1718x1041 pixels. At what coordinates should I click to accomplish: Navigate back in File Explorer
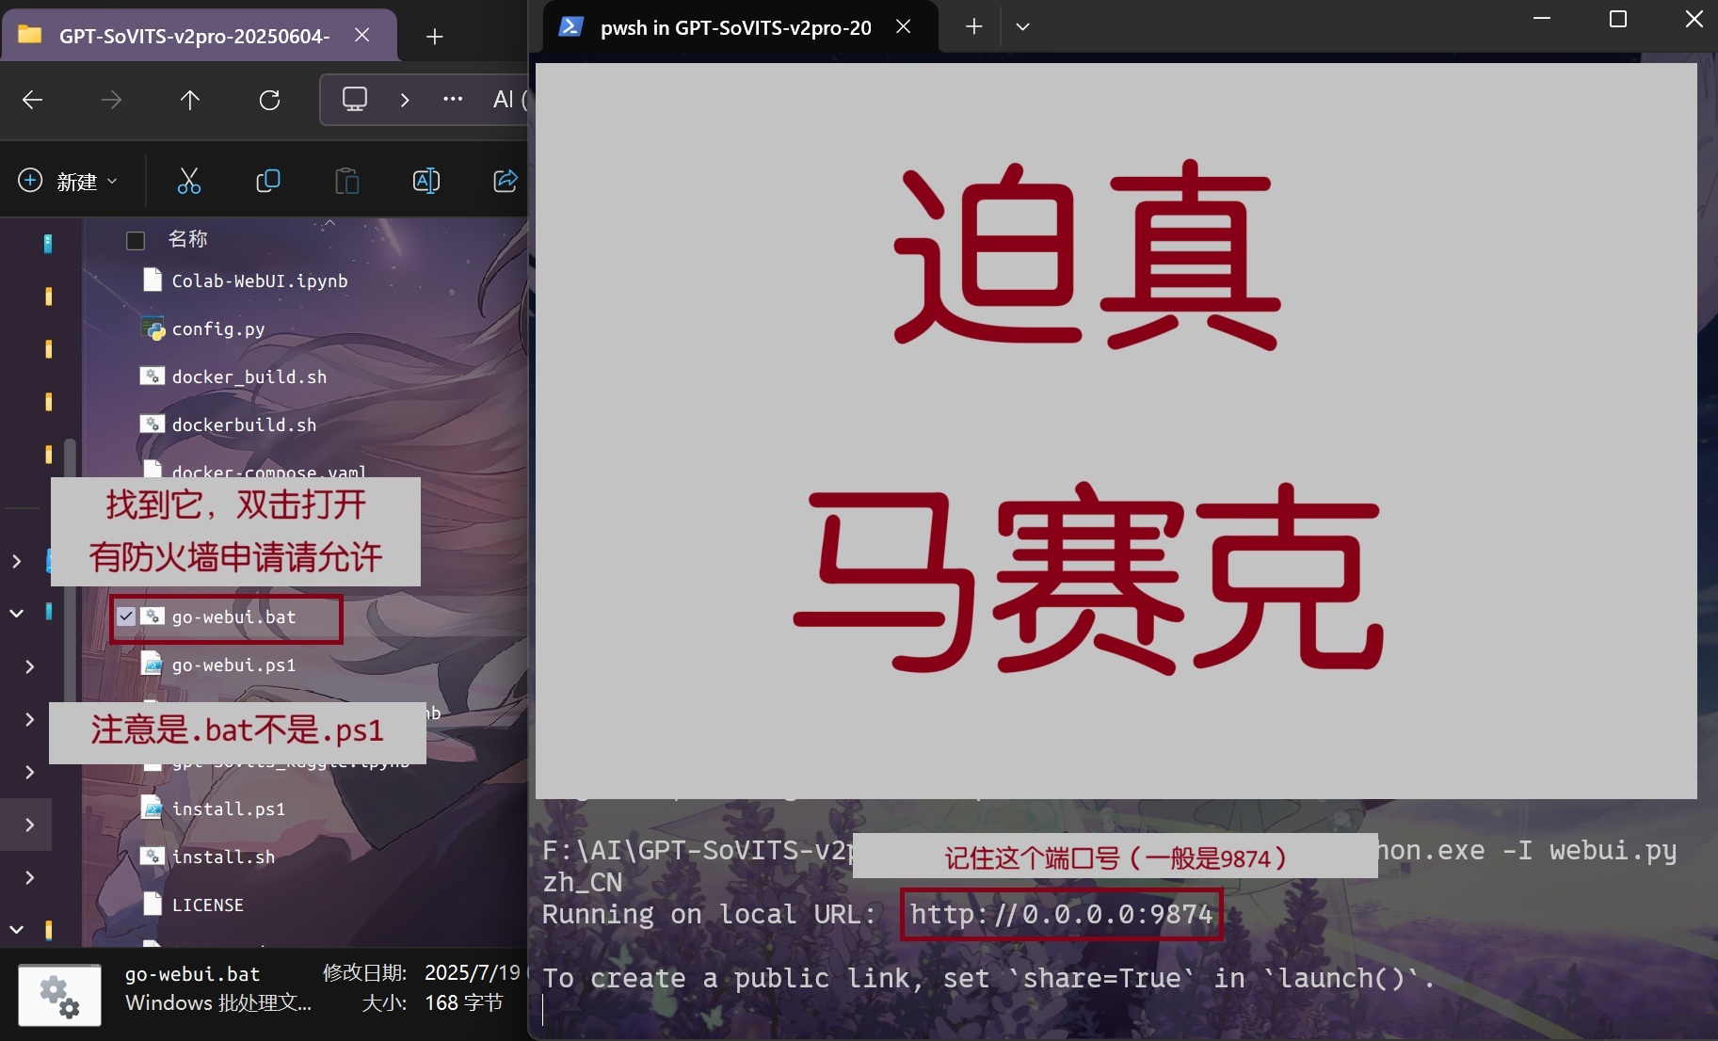(33, 100)
